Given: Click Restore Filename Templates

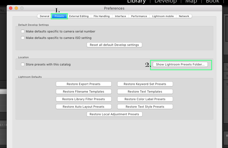Looking at the screenshot, I should tap(84, 91).
